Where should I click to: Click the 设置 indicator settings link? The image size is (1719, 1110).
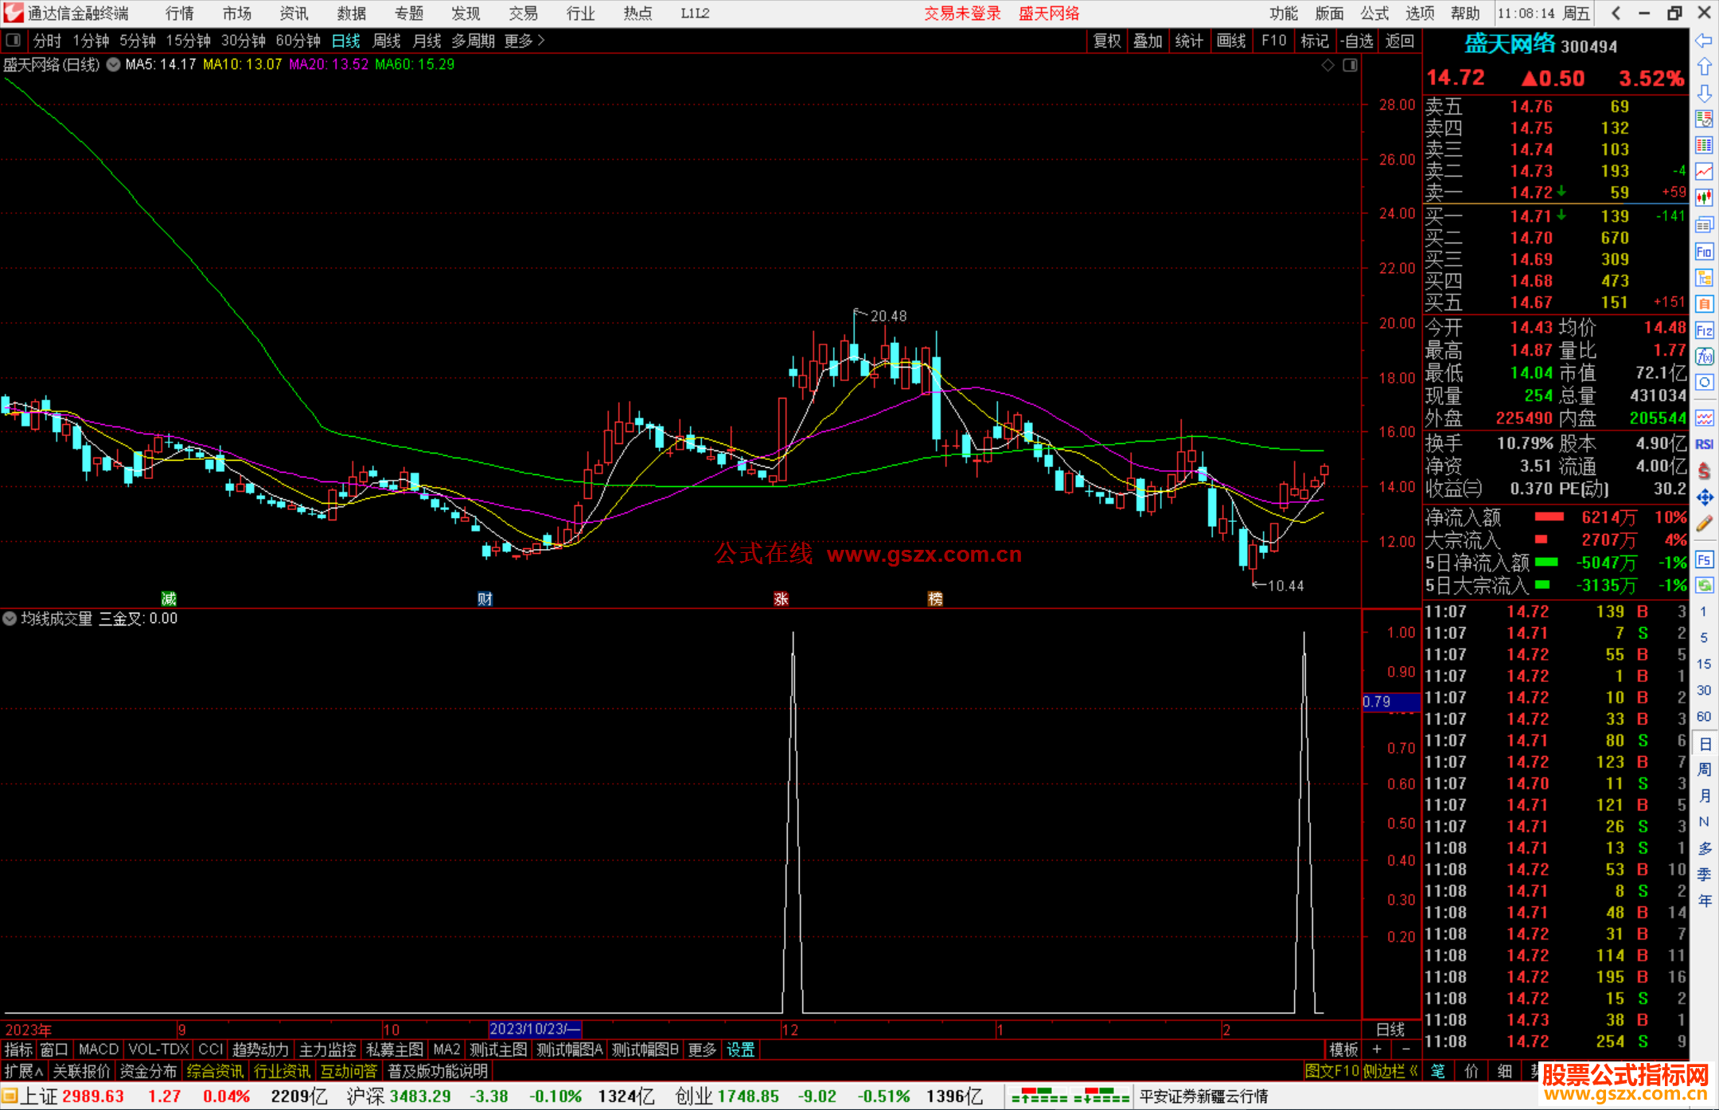tap(740, 1050)
